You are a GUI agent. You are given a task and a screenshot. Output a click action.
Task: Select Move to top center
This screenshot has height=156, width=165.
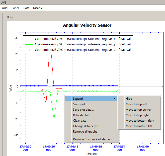(138, 110)
